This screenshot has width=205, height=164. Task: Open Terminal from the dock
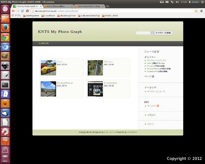click(5, 85)
